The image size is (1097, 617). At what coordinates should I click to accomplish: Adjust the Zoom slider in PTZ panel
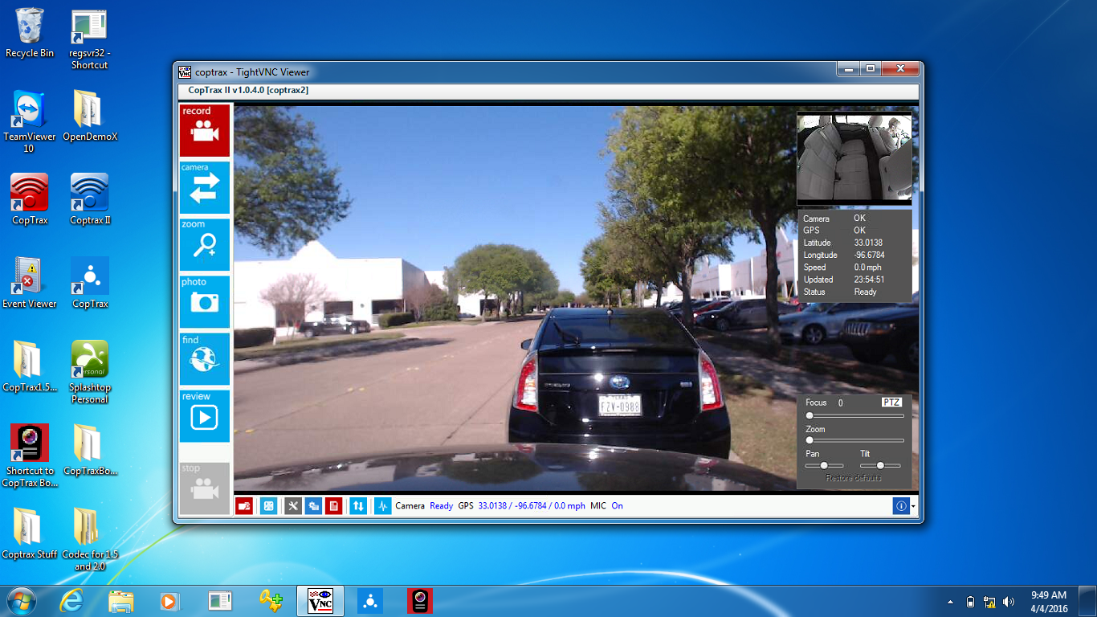point(855,440)
